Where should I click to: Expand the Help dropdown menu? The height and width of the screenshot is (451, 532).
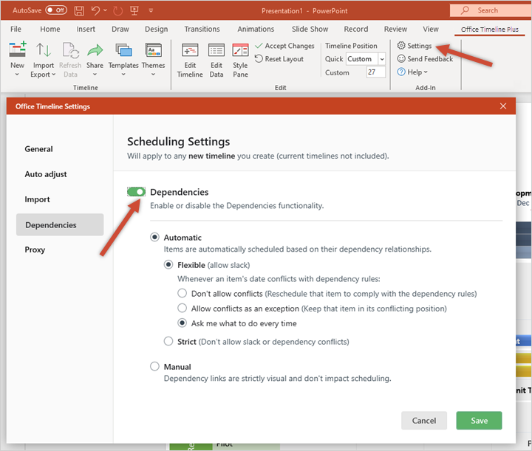414,72
